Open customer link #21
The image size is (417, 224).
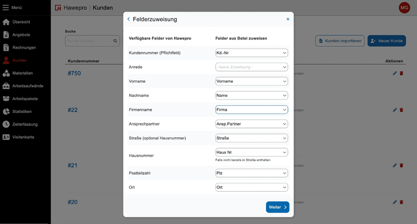click(x=72, y=166)
